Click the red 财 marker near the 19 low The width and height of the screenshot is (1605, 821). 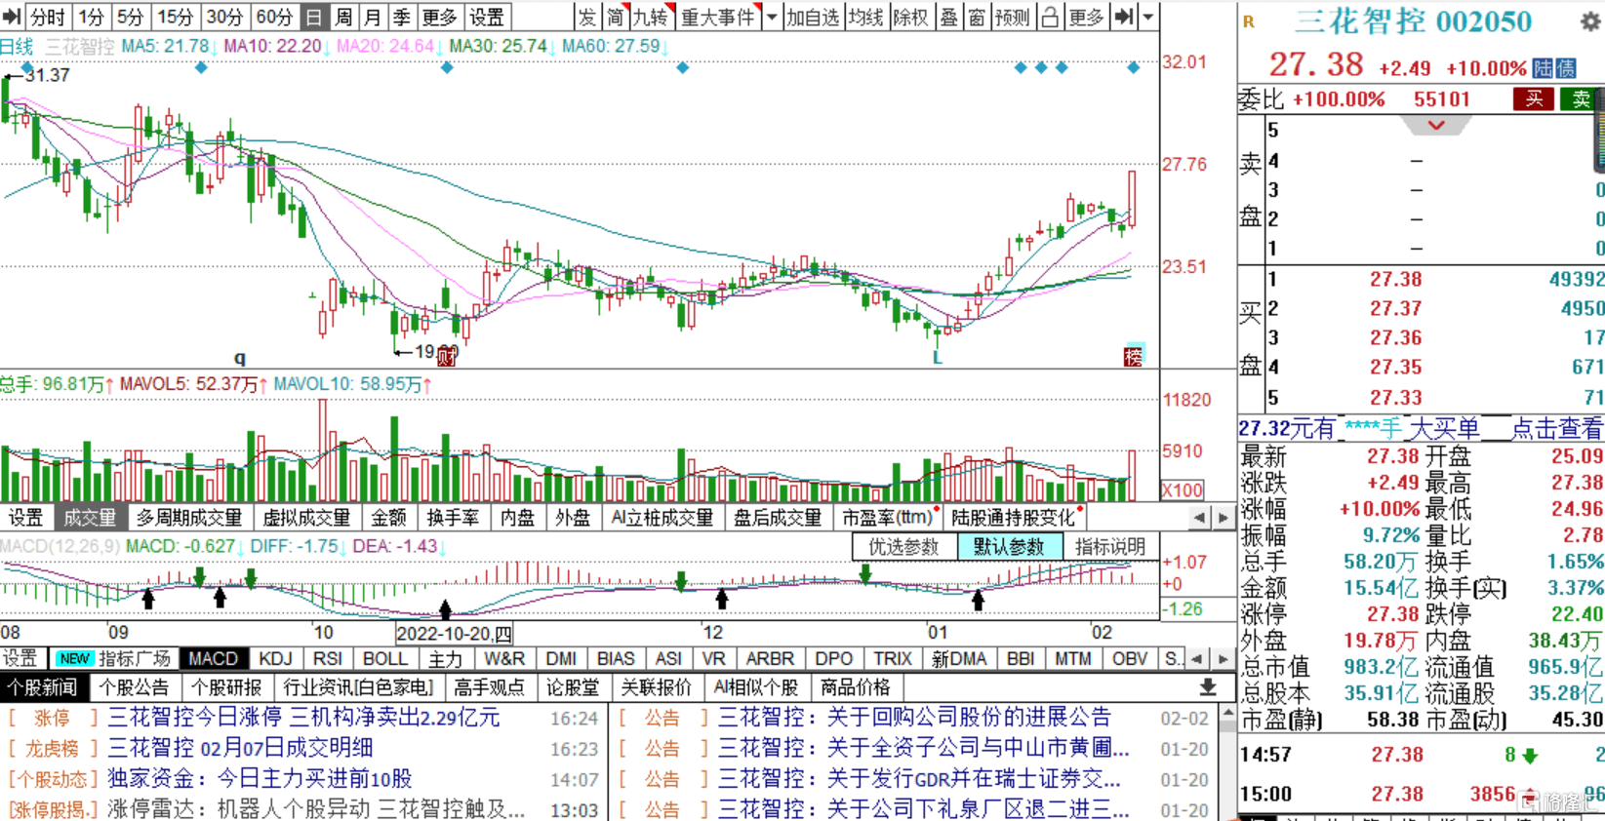446,355
